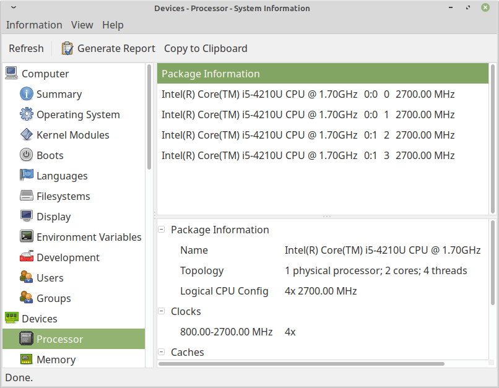This screenshot has height=388, width=499.
Task: Open the Environment Variables terminal icon
Action: click(26, 237)
